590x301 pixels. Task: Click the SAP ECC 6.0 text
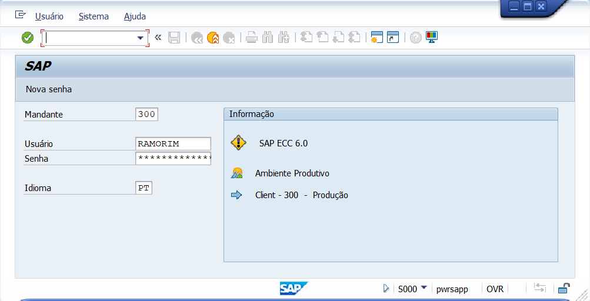click(284, 143)
